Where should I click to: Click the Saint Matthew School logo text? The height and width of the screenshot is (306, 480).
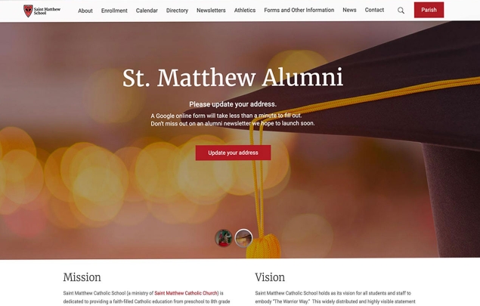pos(47,11)
